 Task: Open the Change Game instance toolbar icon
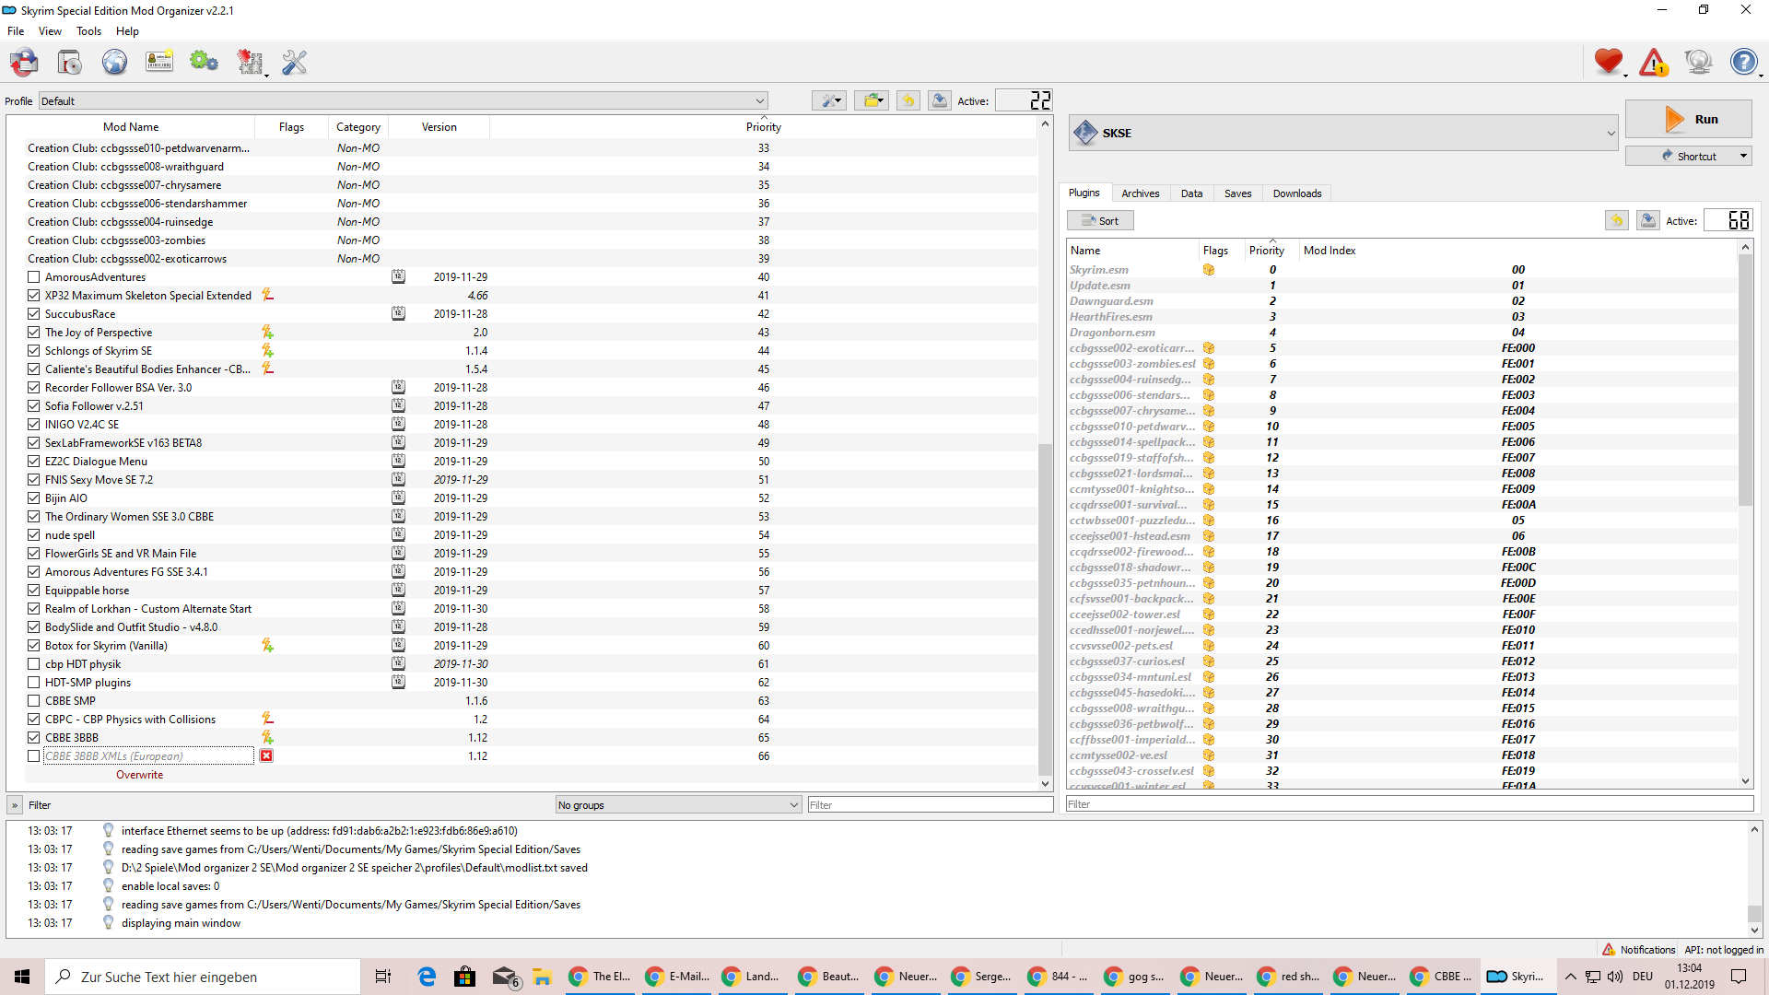click(x=24, y=63)
